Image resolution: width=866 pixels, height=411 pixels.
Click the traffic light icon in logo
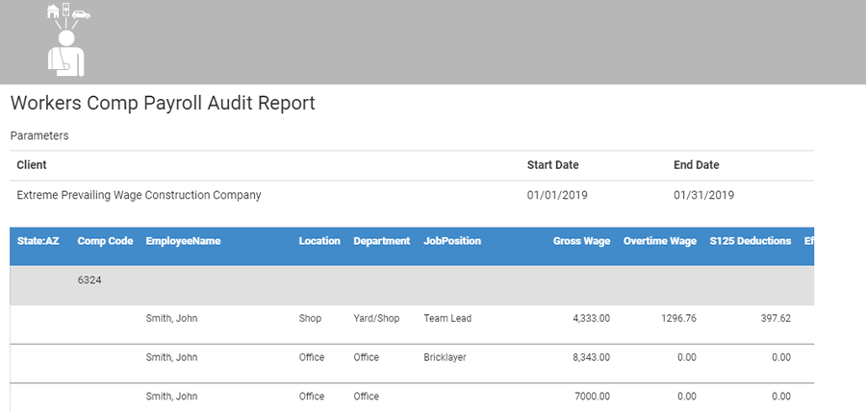[65, 10]
